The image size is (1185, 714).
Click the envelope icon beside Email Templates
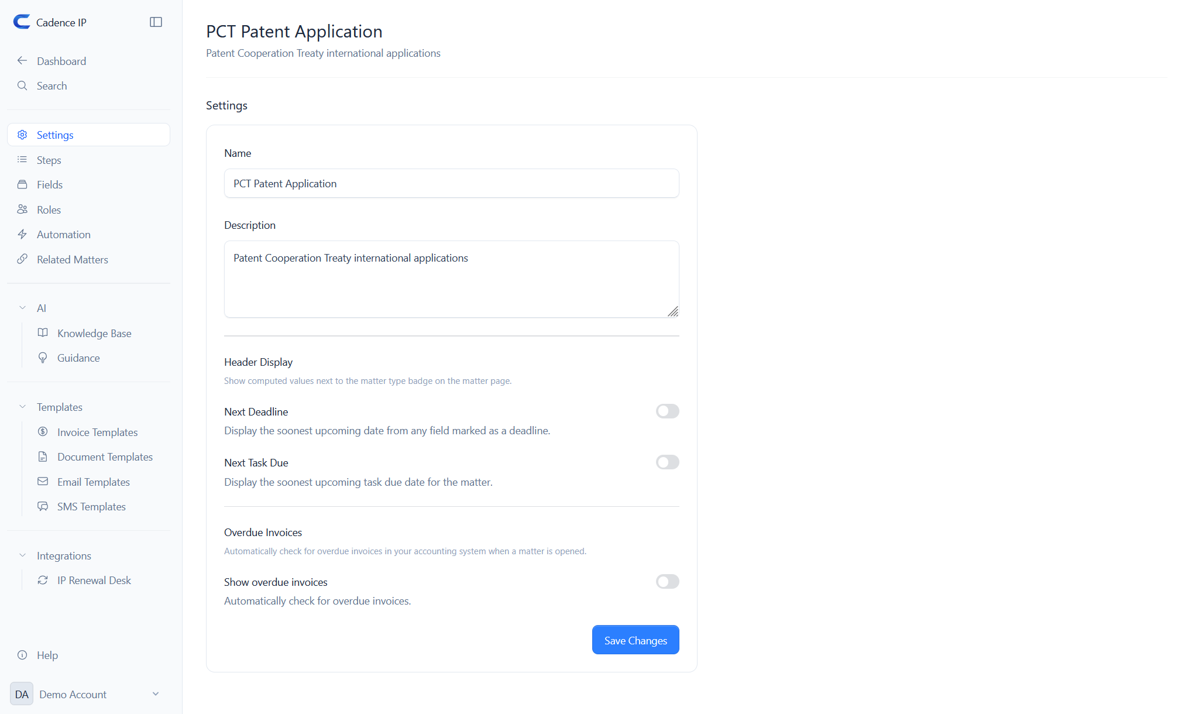[43, 482]
